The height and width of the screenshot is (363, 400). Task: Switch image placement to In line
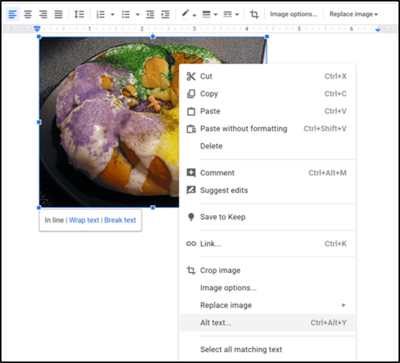pos(54,220)
